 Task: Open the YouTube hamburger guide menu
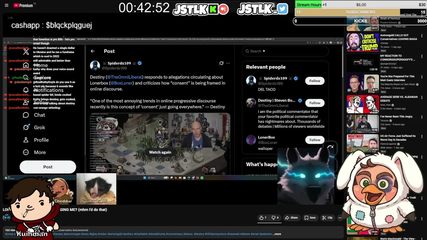(x=6, y=5)
